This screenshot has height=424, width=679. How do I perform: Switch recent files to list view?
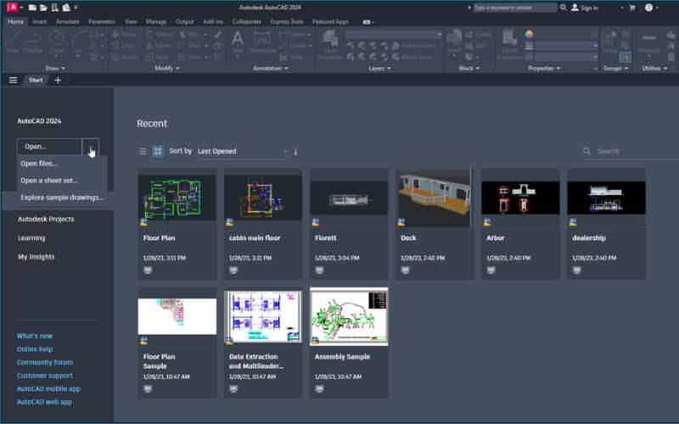click(143, 151)
